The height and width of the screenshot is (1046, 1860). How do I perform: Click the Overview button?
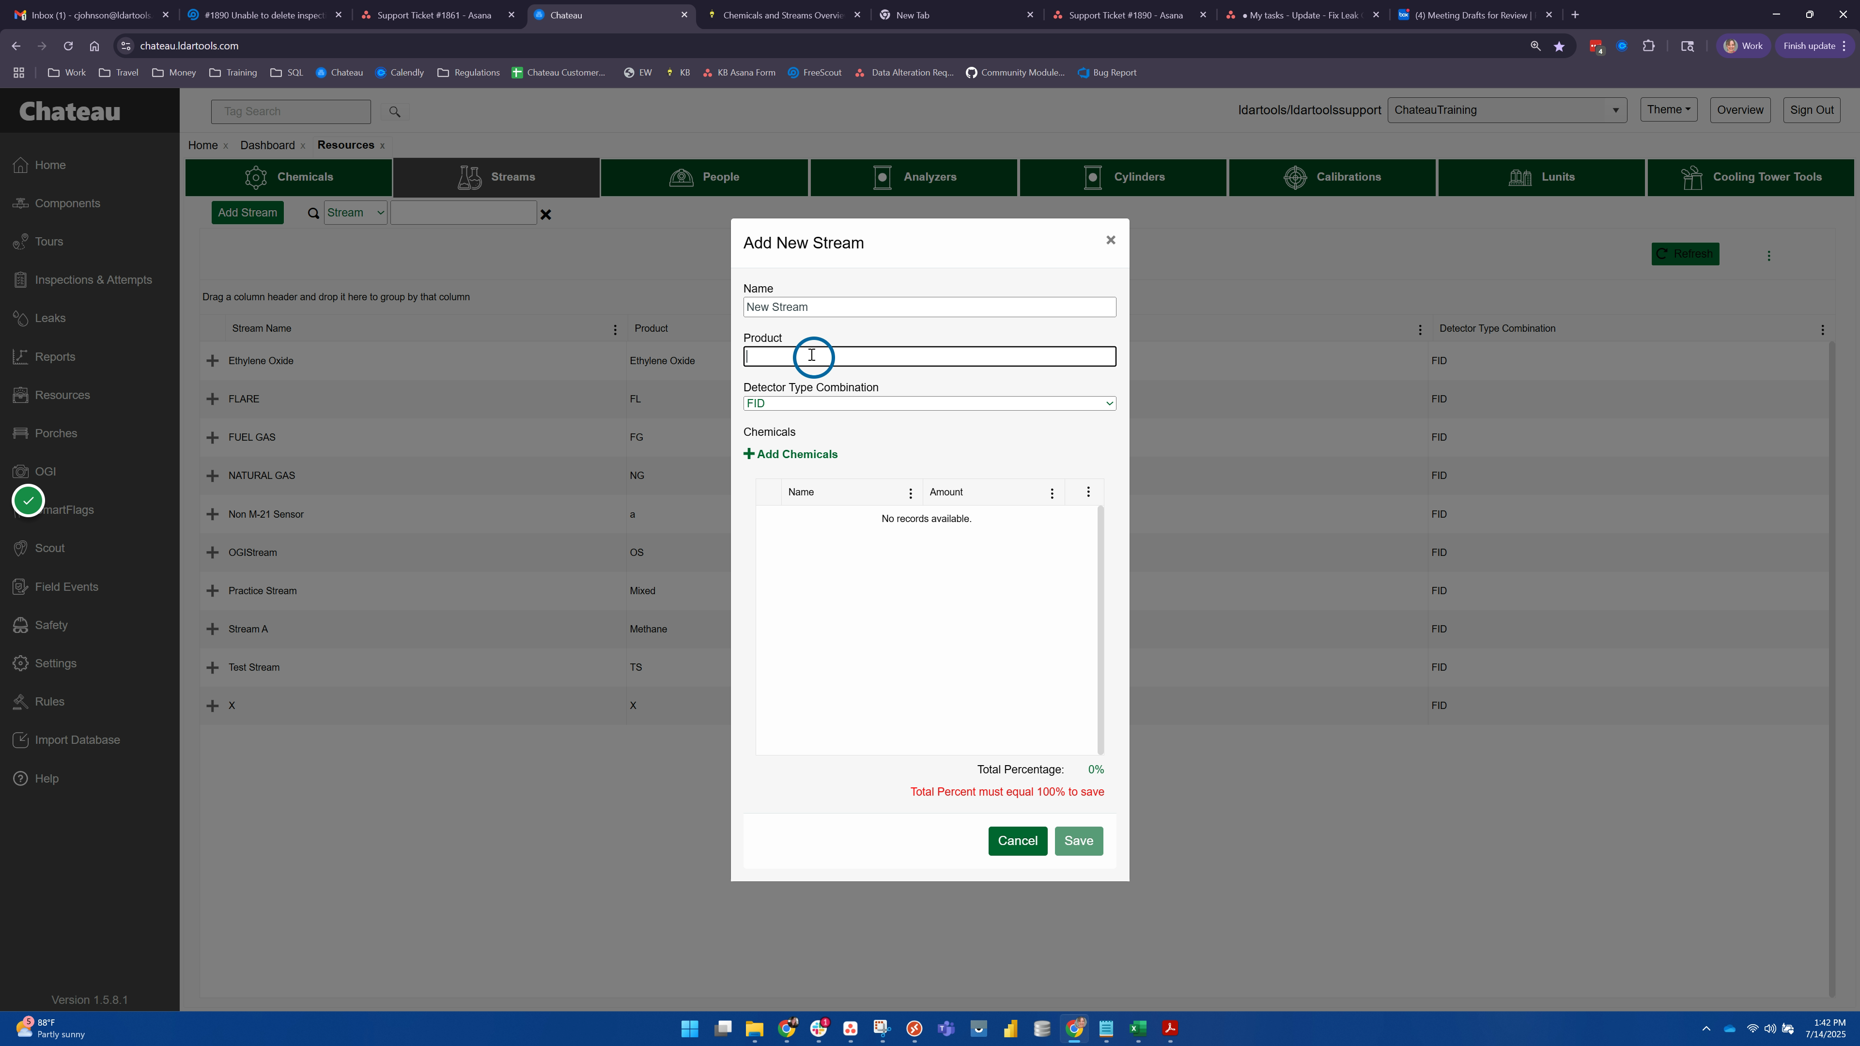point(1740,110)
